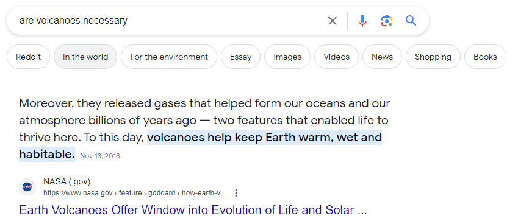Switch to the News tab
The height and width of the screenshot is (224, 518).
coord(382,57)
